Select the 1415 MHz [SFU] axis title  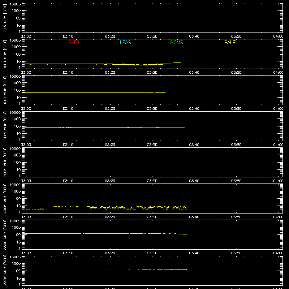pyautogui.click(x=5, y=126)
